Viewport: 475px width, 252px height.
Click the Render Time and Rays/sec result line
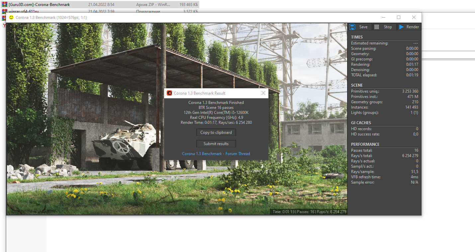(216, 123)
